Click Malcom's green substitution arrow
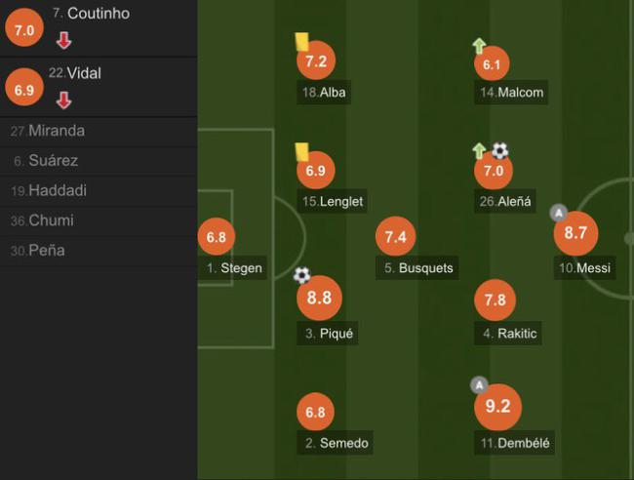The height and width of the screenshot is (480, 634). tap(479, 45)
